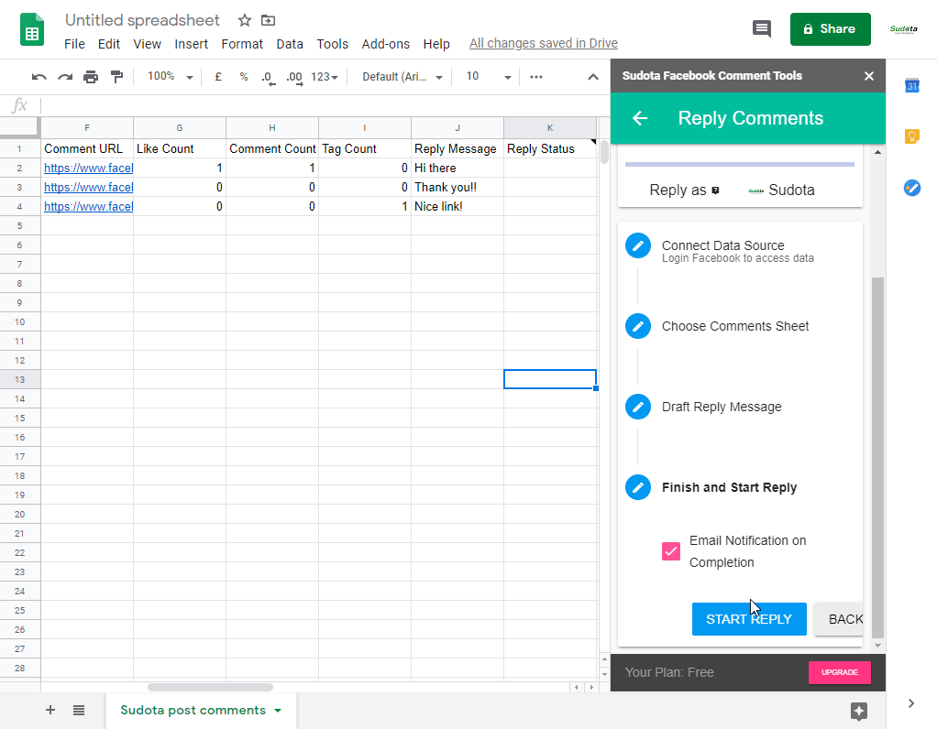The height and width of the screenshot is (729, 937).
Task: Open the File menu
Action: (x=74, y=44)
